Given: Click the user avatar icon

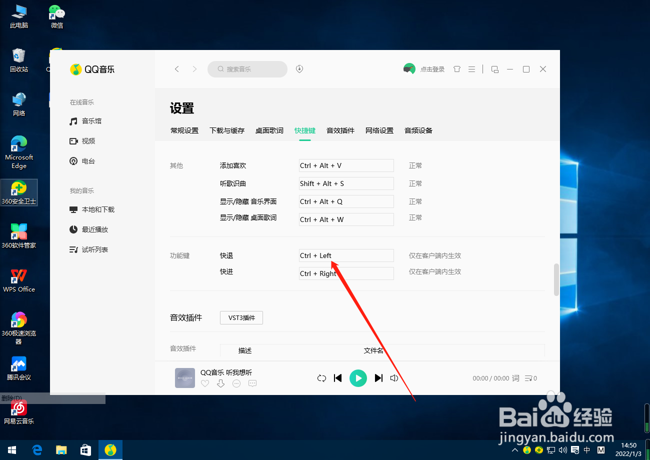Looking at the screenshot, I should [x=409, y=69].
